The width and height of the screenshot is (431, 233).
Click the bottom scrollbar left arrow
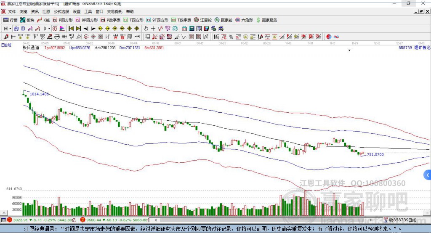pyautogui.click(x=156, y=220)
